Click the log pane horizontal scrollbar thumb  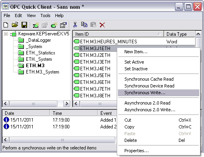(62, 140)
